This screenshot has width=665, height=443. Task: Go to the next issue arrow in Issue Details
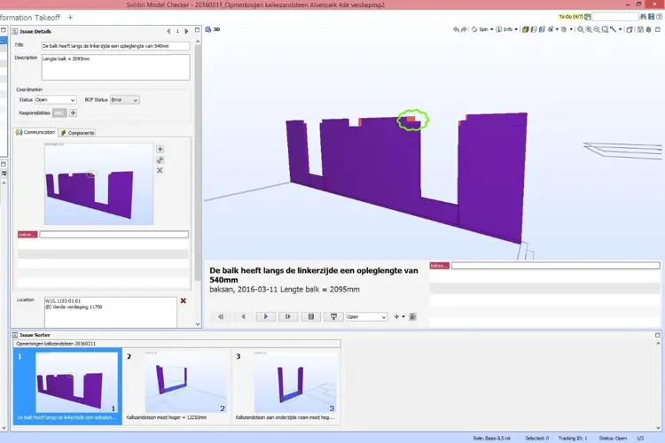[x=186, y=31]
